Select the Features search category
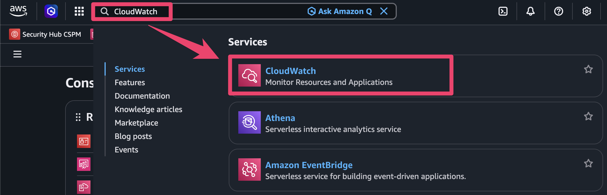The height and width of the screenshot is (195, 607). pos(130,82)
